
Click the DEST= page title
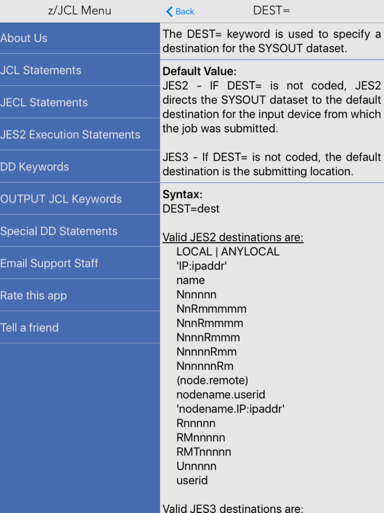(x=271, y=11)
